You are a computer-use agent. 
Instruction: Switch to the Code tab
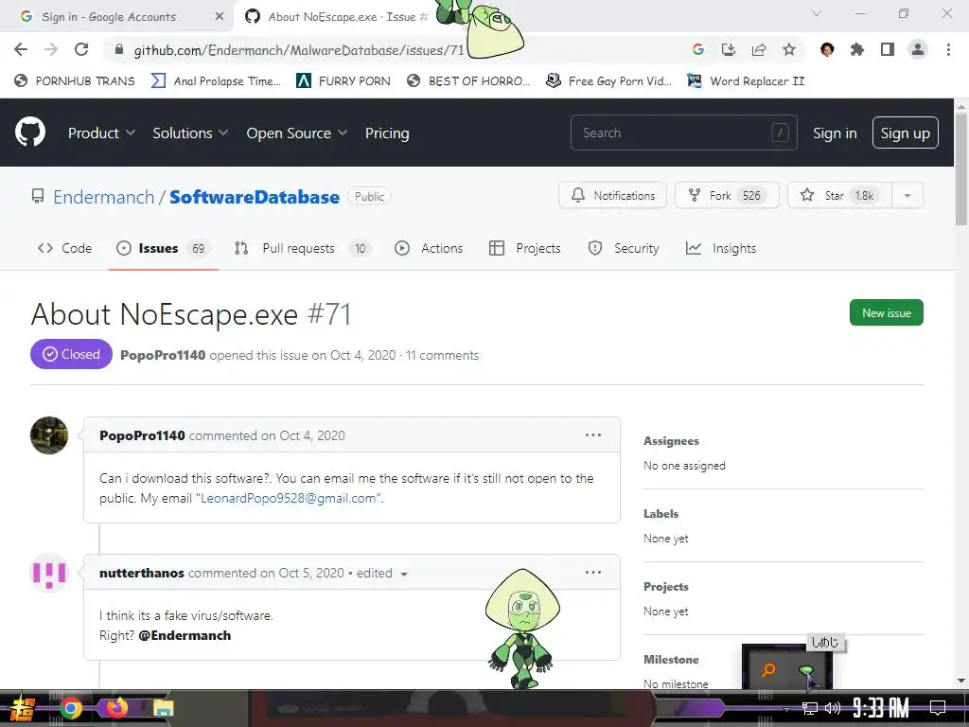click(64, 248)
